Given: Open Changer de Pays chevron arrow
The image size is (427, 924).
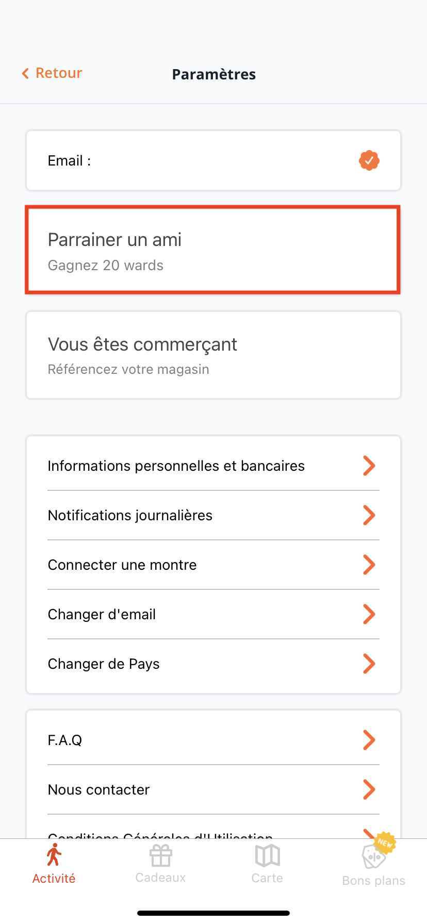Looking at the screenshot, I should point(369,664).
